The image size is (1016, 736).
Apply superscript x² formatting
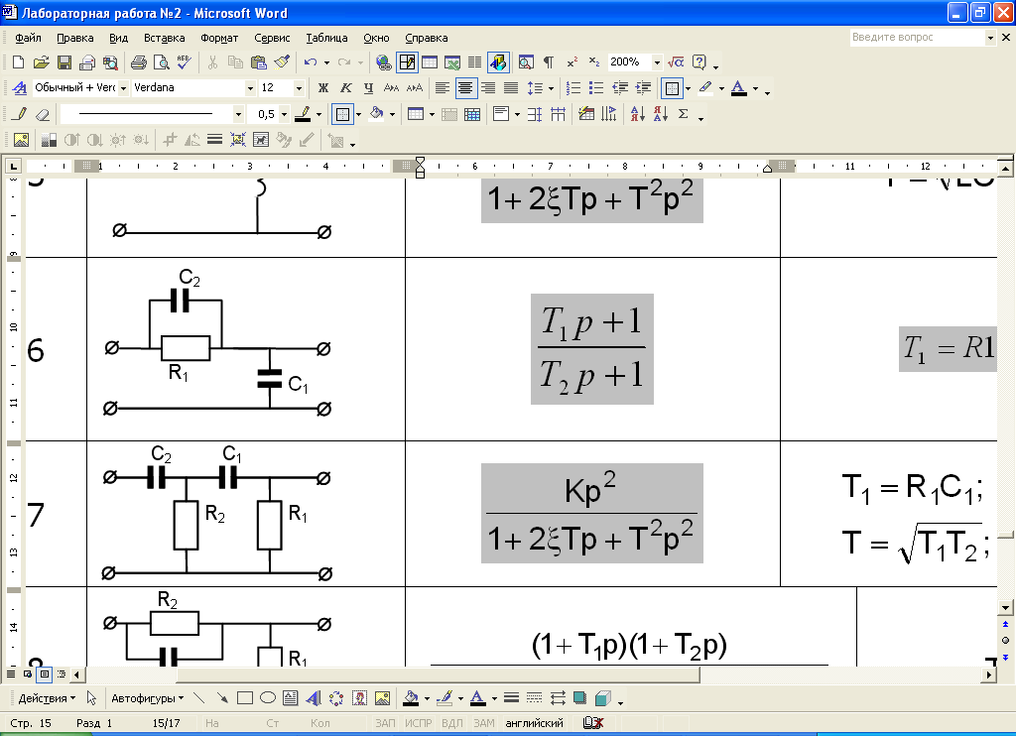click(572, 62)
